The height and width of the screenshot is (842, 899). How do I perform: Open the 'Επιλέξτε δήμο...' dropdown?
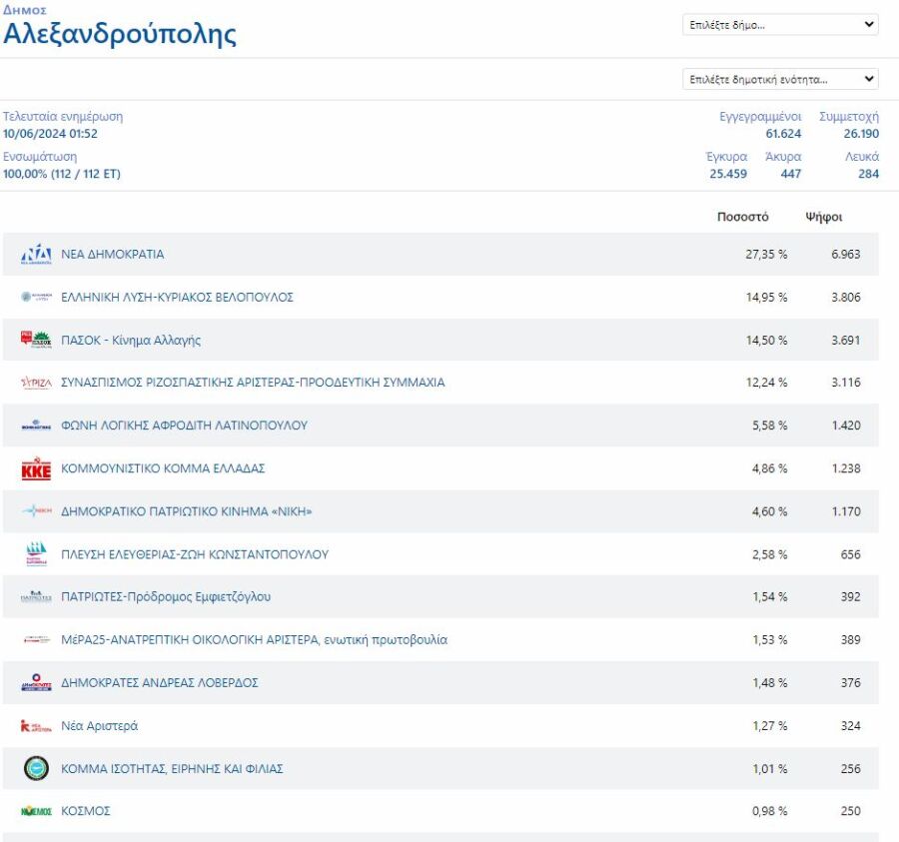pos(780,25)
